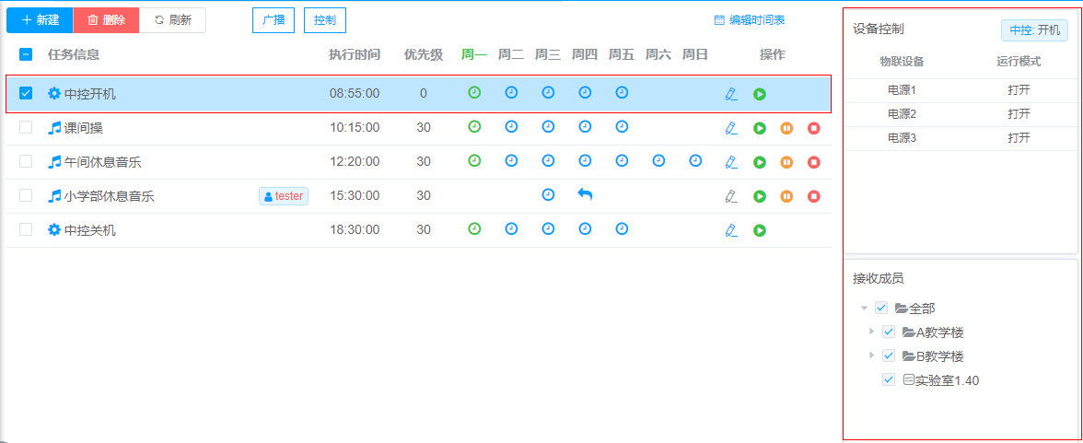Stop the 小学部休息音乐 task
The image size is (1083, 443).
click(x=814, y=196)
